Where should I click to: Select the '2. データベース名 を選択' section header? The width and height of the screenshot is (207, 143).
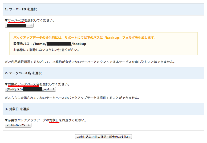(x=23, y=73)
